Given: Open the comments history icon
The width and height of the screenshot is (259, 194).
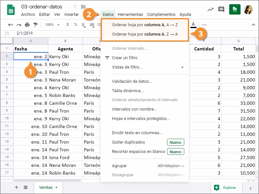Looking at the screenshot, I should coord(221,9).
